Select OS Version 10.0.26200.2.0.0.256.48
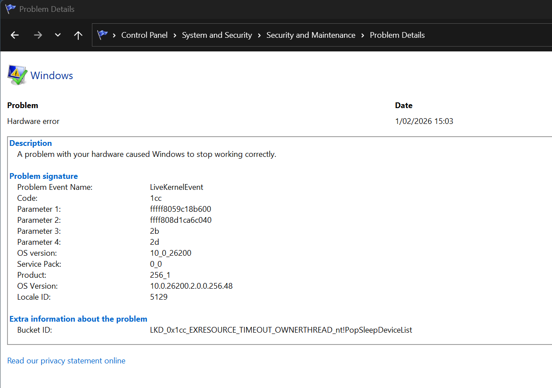 pos(191,286)
